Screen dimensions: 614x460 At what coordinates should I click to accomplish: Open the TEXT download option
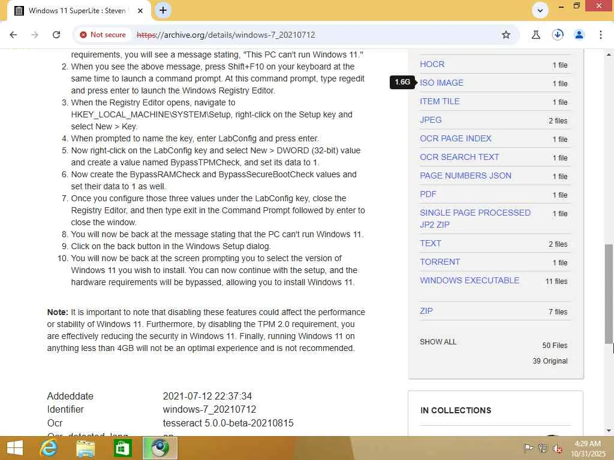[x=431, y=243]
